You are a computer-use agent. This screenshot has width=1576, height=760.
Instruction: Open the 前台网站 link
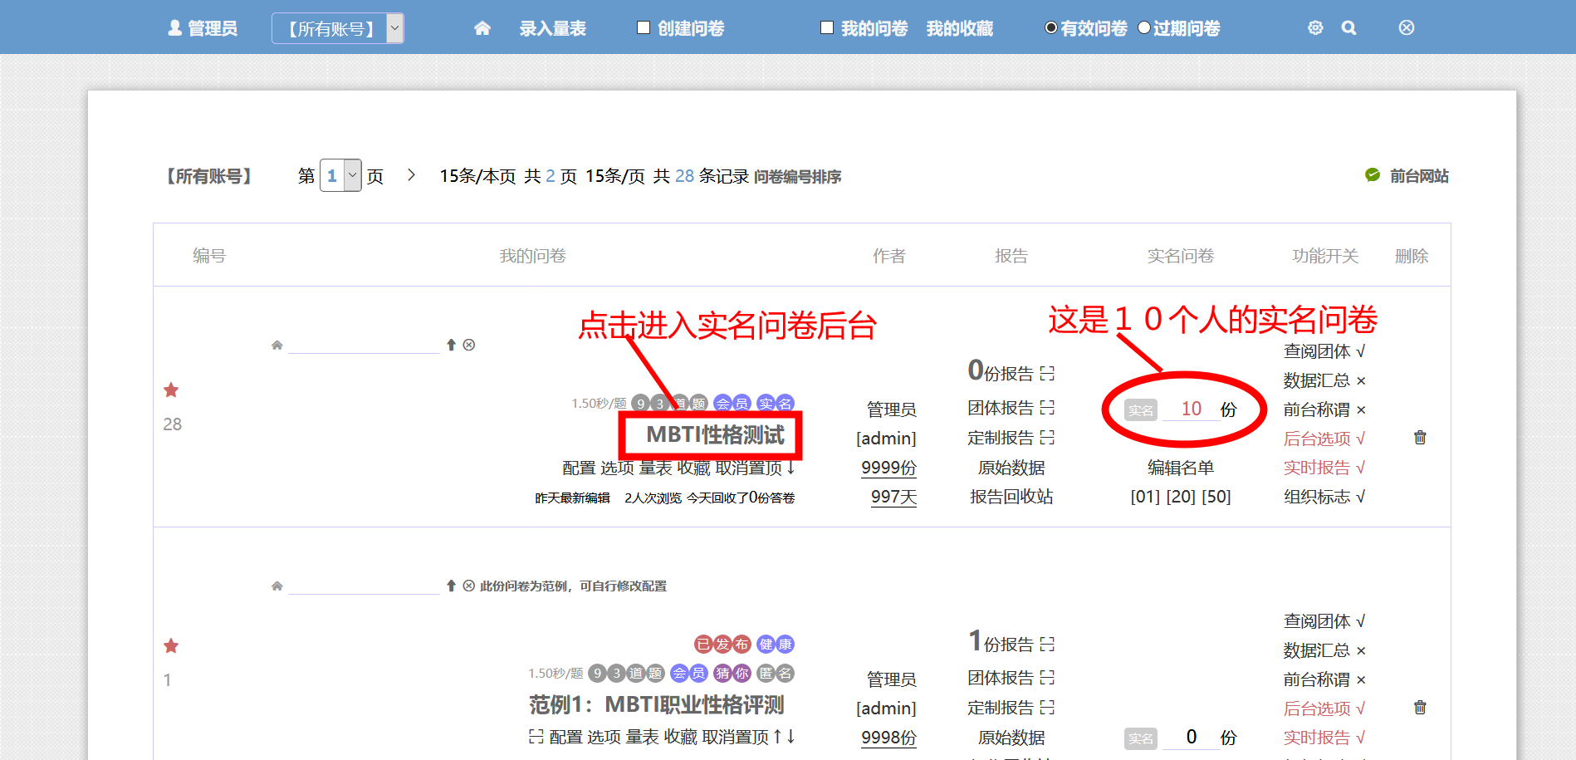coord(1419,176)
